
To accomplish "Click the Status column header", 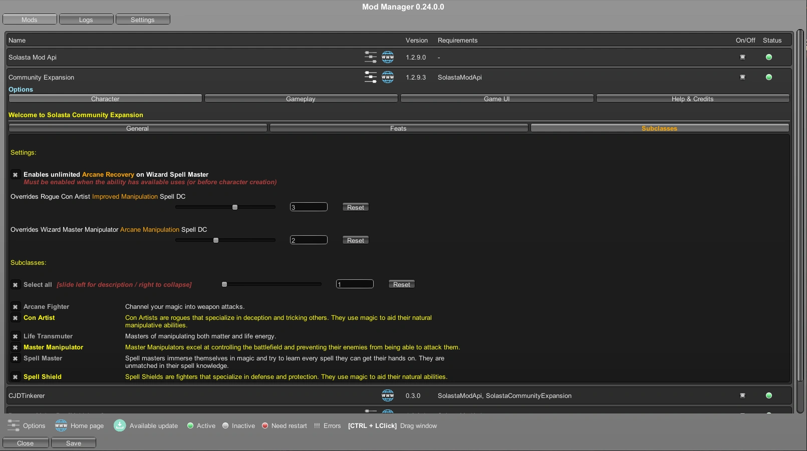I will (x=772, y=41).
